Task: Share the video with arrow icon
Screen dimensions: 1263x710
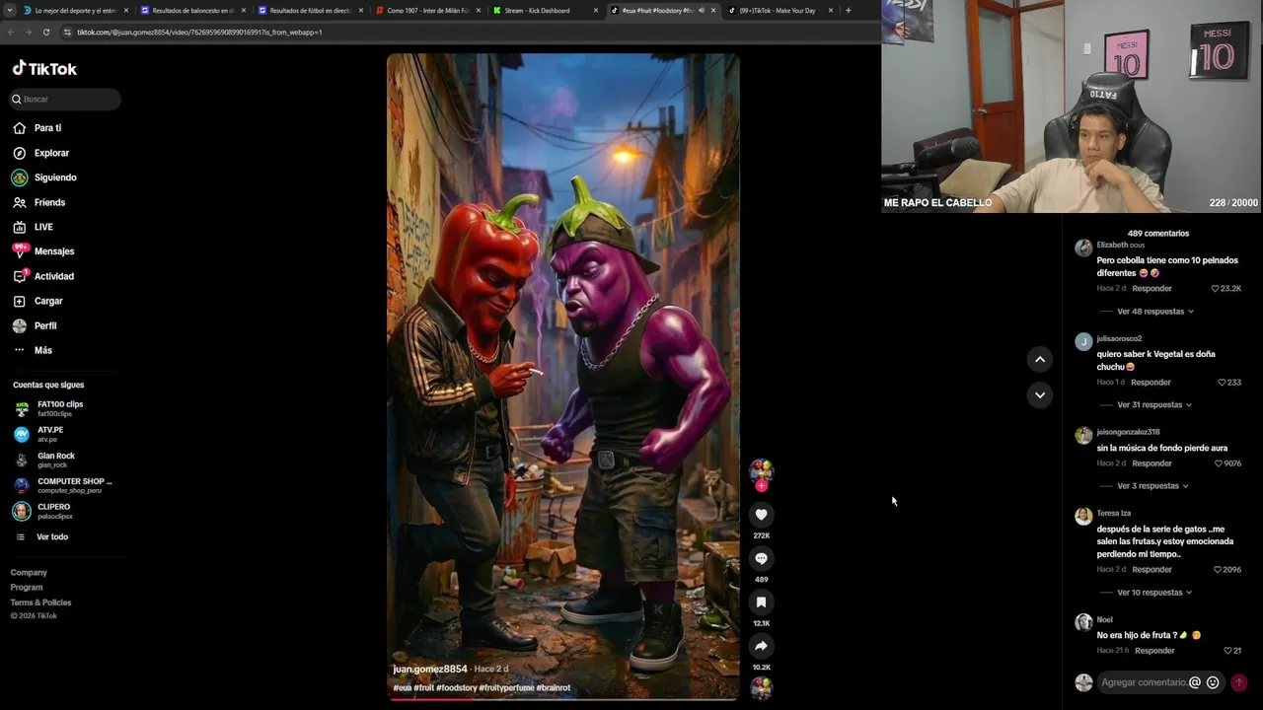Action: (761, 646)
